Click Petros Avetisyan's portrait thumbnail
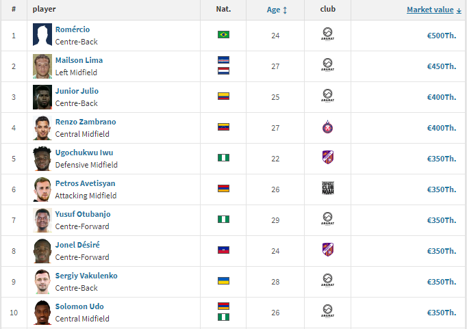The width and height of the screenshot is (467, 329). [42, 189]
